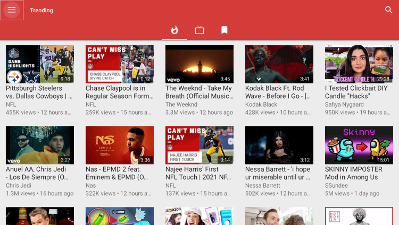Switch to the Bookmarks tab

pos(225,30)
